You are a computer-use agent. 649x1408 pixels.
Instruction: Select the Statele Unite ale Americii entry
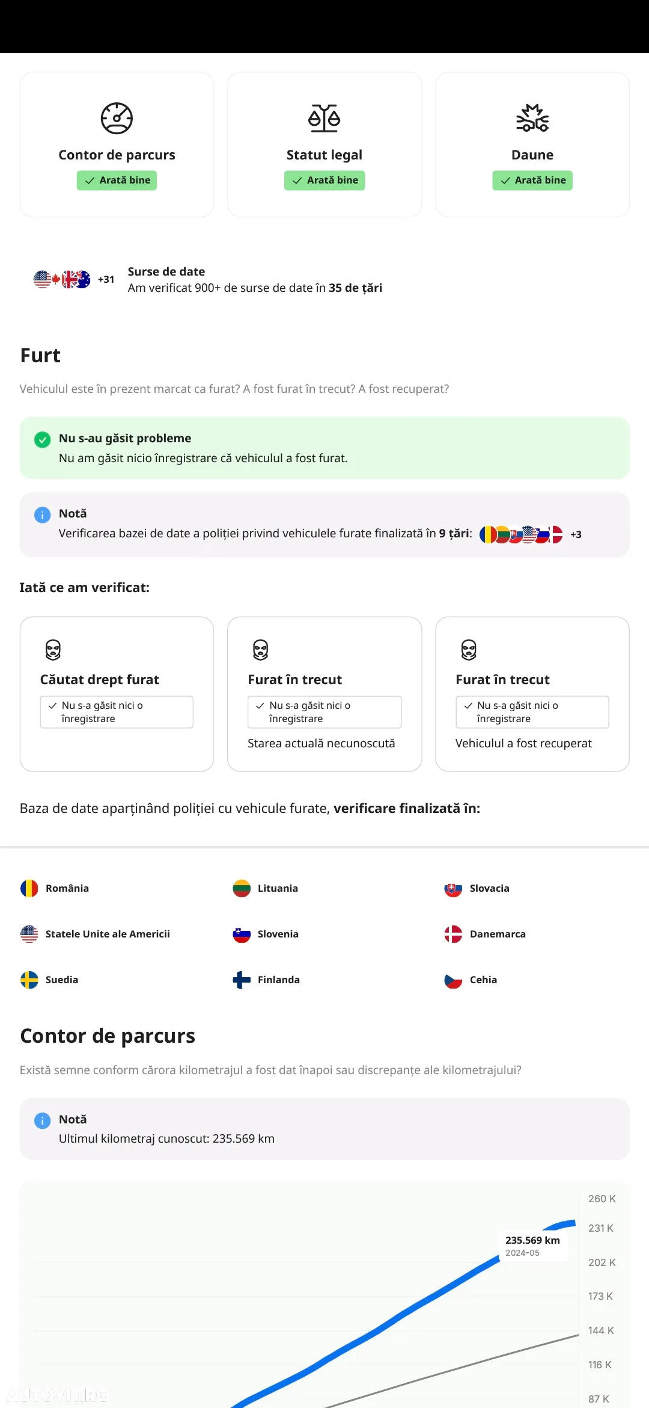click(x=95, y=934)
